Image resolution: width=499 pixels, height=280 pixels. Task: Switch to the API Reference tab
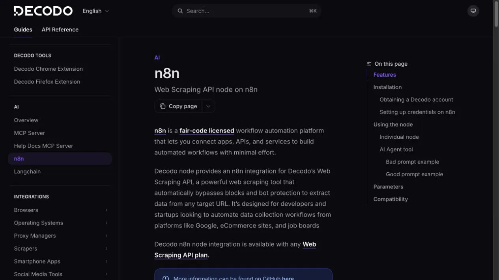coord(60,29)
